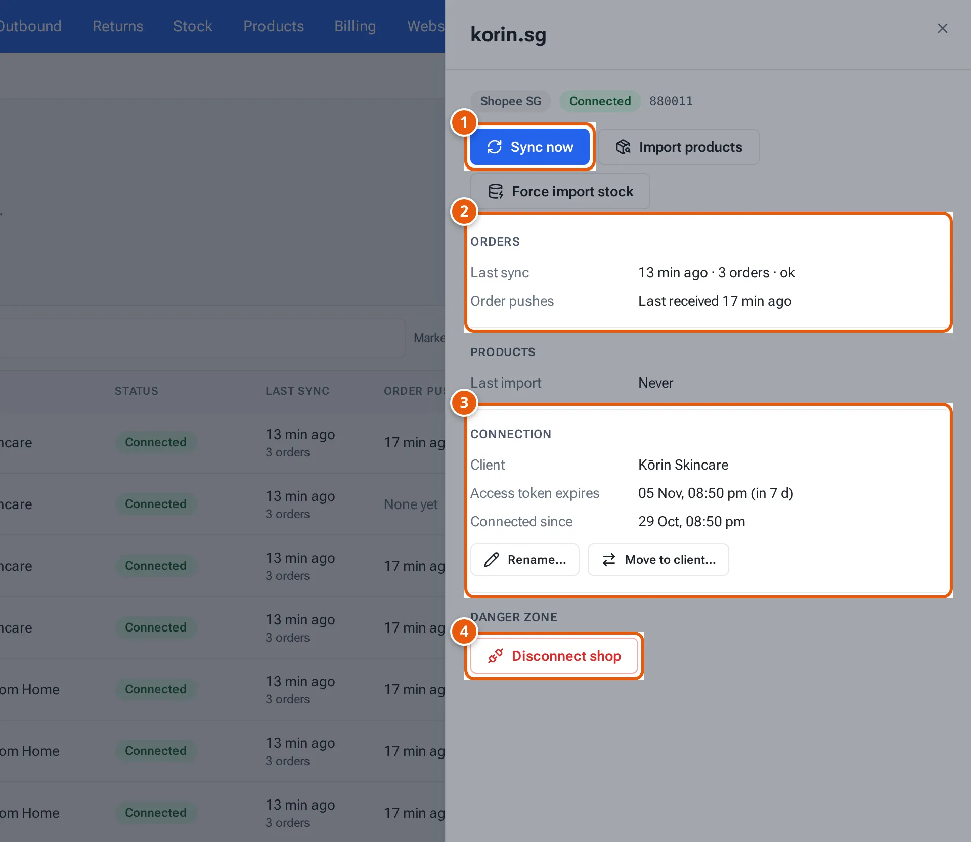The width and height of the screenshot is (971, 842).
Task: Click the pencil icon on Rename
Action: tap(492, 560)
